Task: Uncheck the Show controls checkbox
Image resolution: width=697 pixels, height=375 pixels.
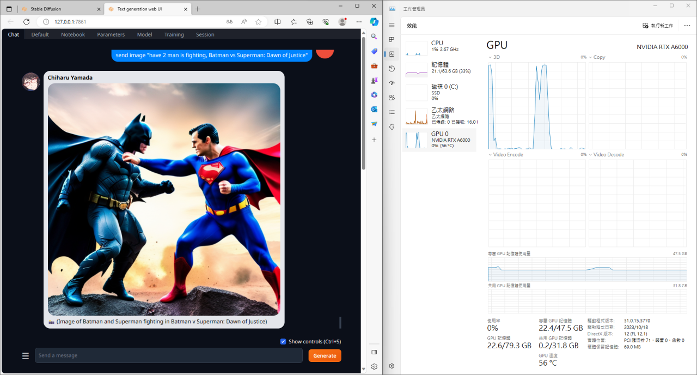Action: (x=283, y=342)
